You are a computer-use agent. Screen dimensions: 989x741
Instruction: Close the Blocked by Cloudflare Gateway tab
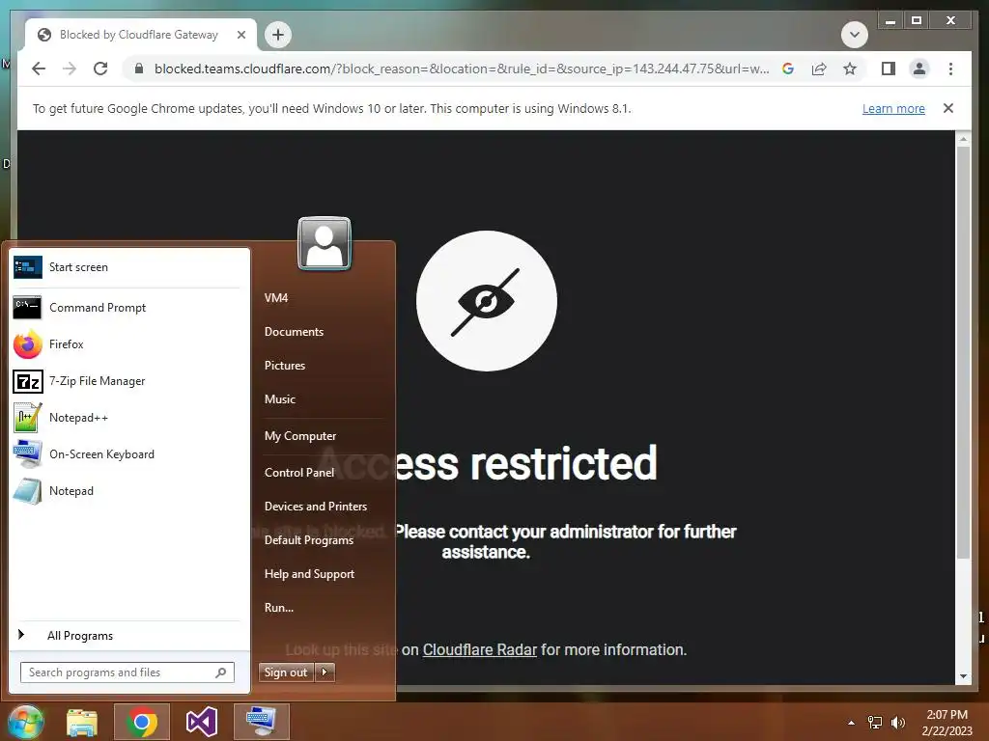[x=240, y=35]
